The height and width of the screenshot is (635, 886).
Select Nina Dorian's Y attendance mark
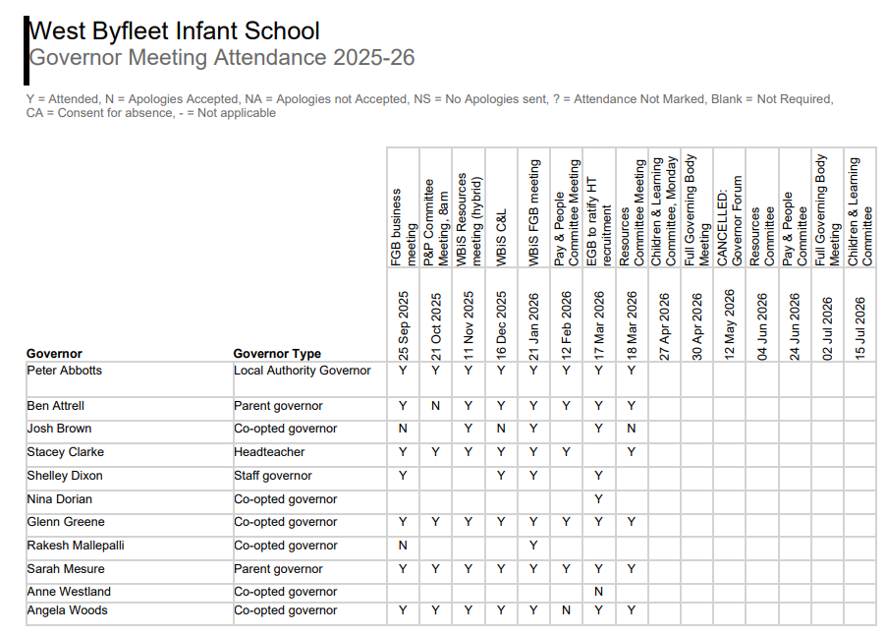click(598, 499)
